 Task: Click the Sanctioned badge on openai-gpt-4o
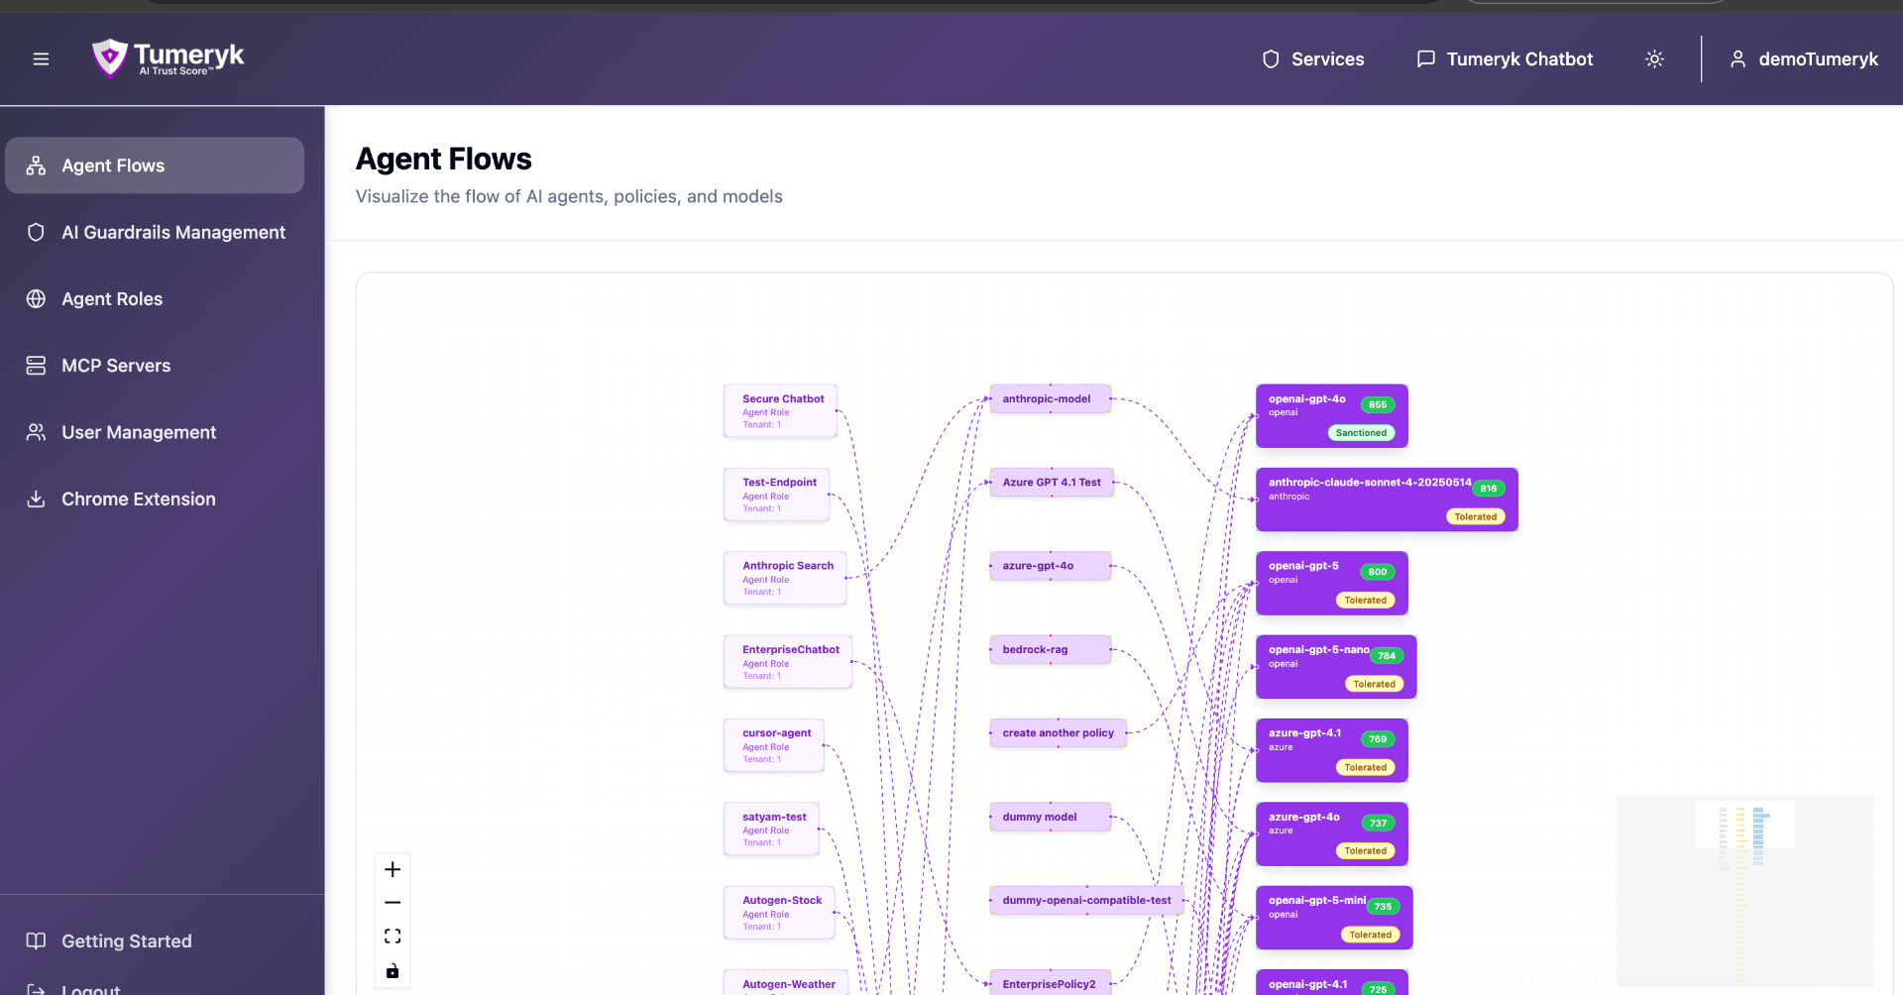pyautogui.click(x=1361, y=433)
